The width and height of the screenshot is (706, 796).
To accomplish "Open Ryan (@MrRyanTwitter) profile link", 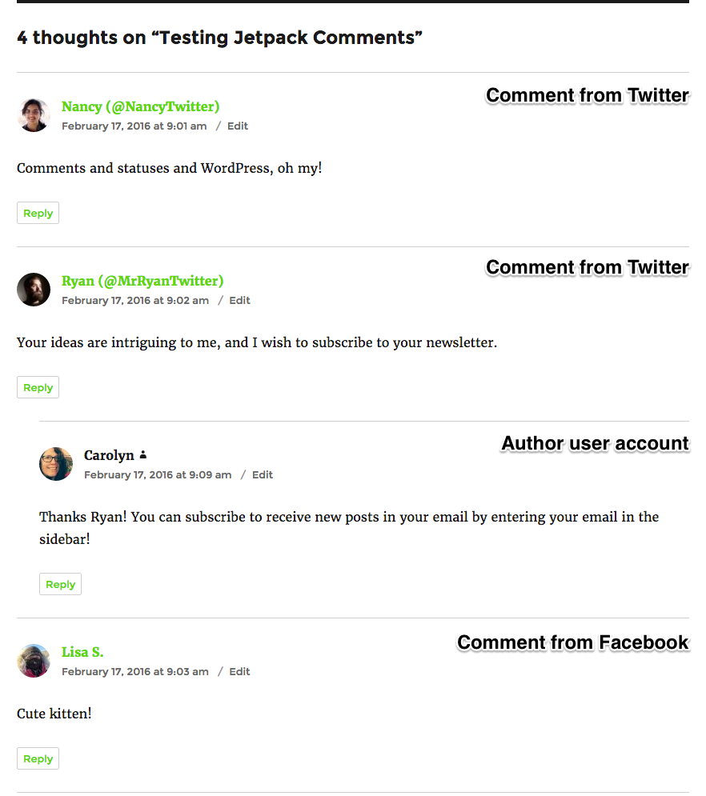I will (142, 281).
